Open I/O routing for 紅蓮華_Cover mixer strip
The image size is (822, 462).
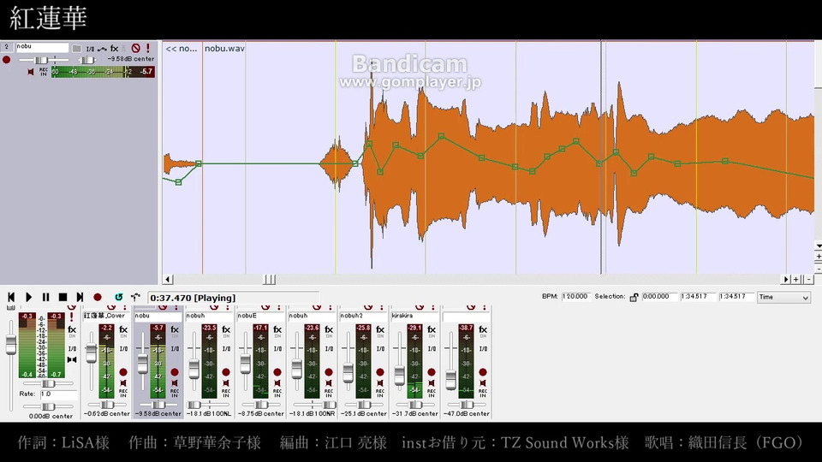[x=123, y=349]
